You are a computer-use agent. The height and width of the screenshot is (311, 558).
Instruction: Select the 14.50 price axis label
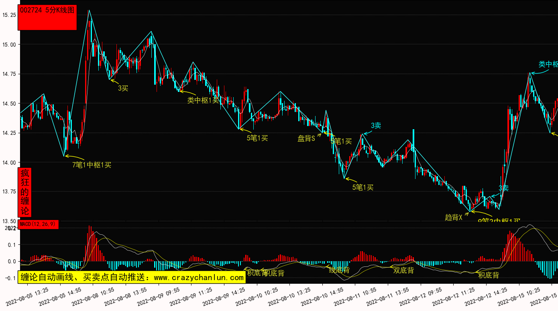point(9,104)
